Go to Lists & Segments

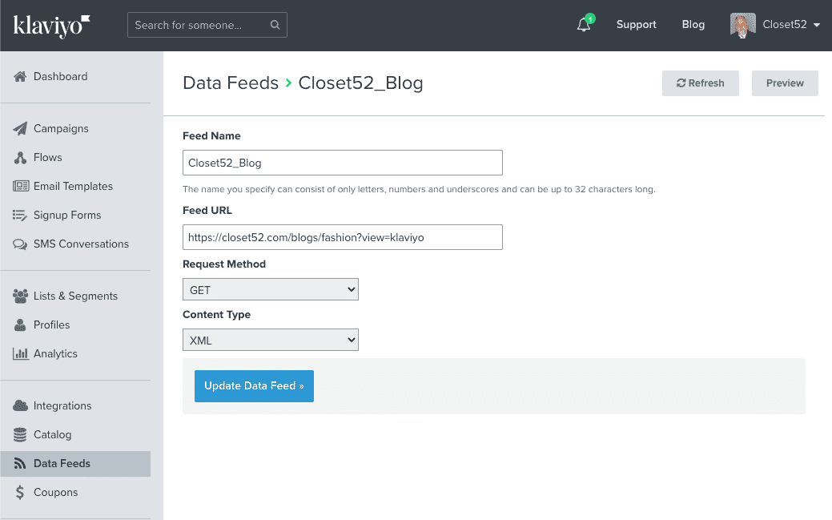(x=74, y=296)
